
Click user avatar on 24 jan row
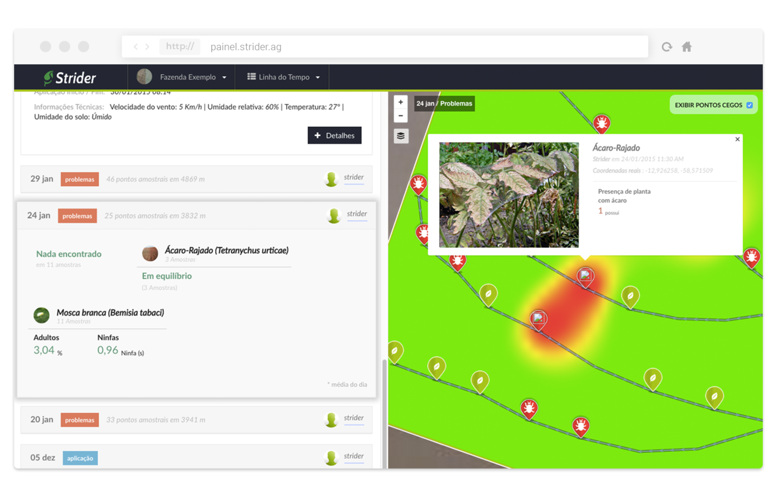[x=334, y=216]
